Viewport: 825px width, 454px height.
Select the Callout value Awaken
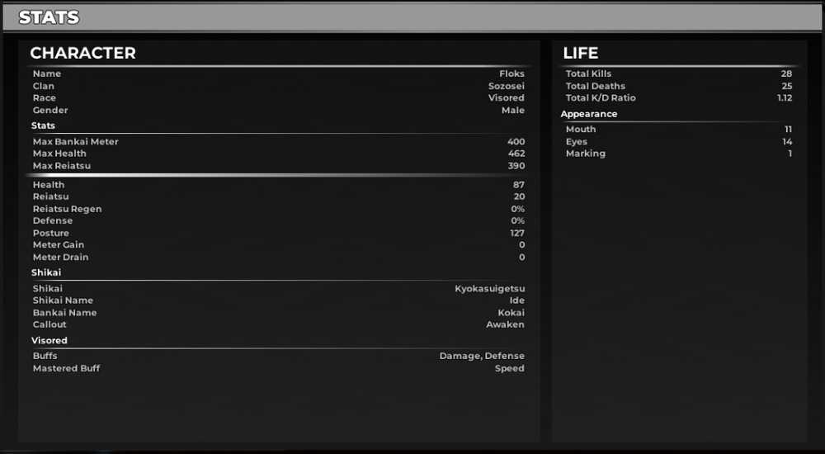click(x=505, y=324)
